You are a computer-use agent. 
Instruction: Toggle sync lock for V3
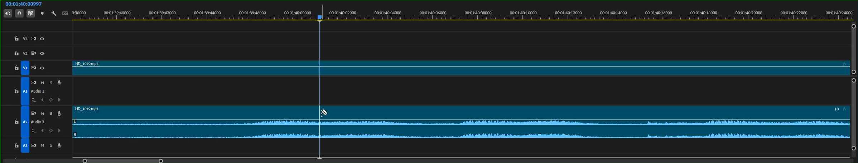34,39
